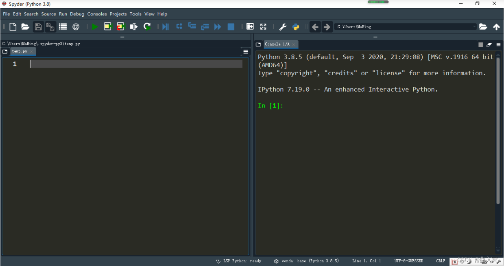The image size is (504, 267).
Task: Click the In [1]: console prompt
Action: pyautogui.click(x=271, y=106)
